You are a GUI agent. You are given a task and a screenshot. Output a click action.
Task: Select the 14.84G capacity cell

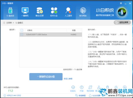(x=73, y=34)
